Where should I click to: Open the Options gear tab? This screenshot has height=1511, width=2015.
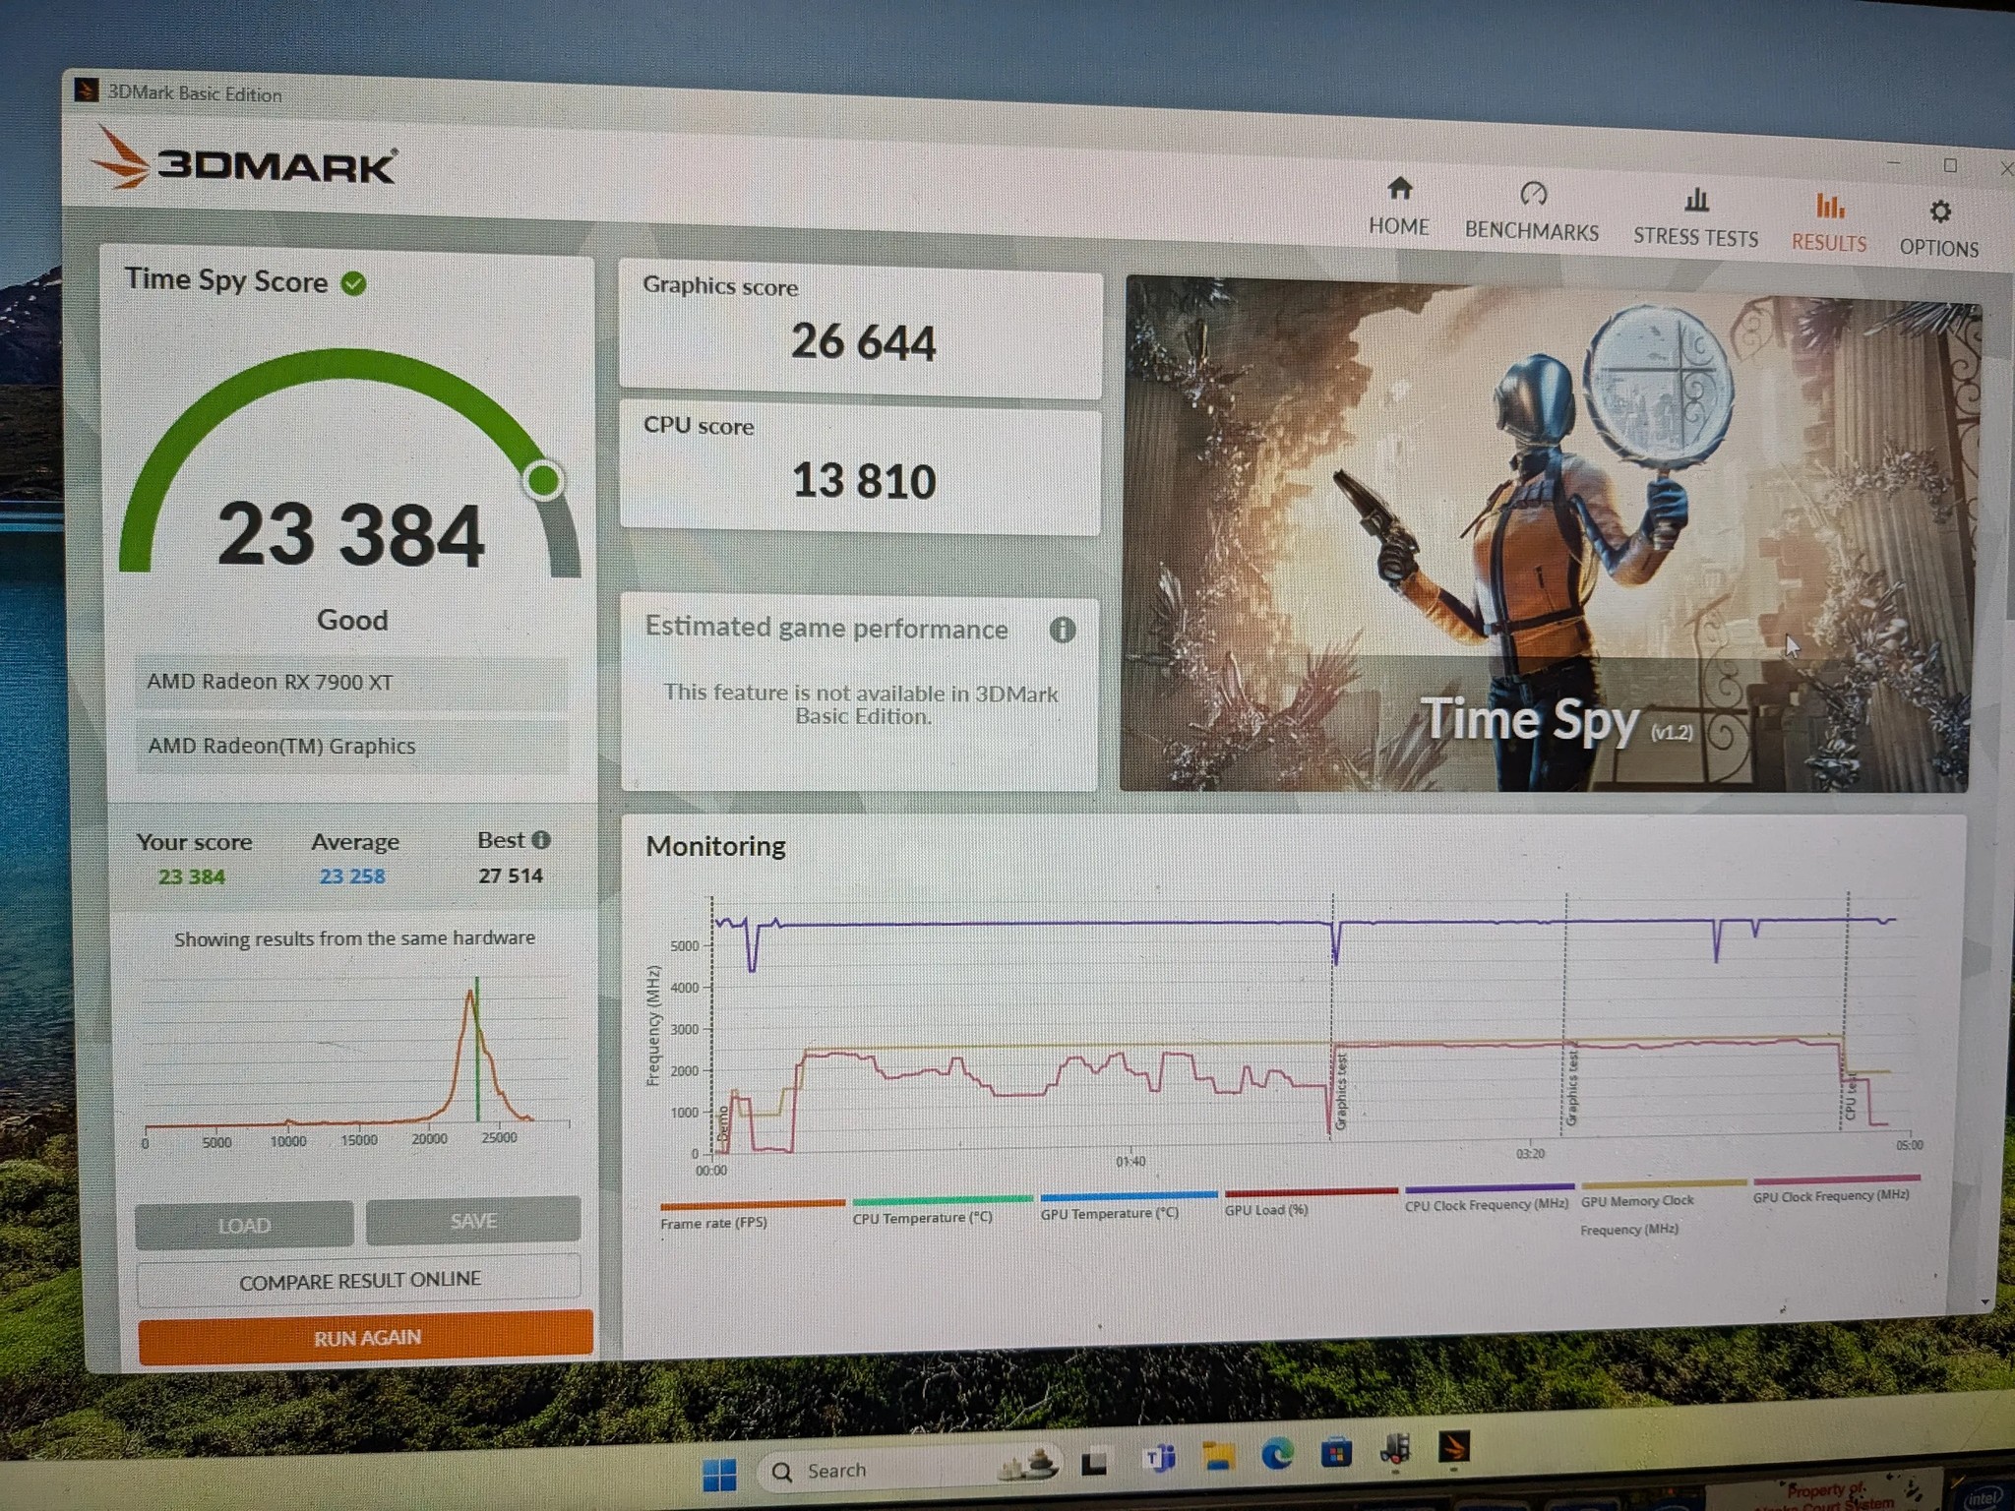[x=1938, y=228]
